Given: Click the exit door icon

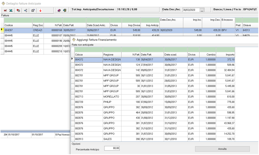Looking at the screenshot, I should click(64, 10).
